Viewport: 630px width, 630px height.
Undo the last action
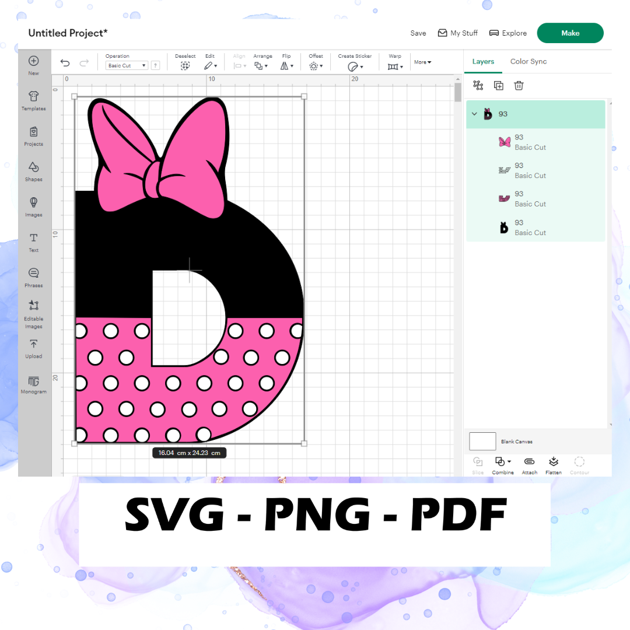[x=65, y=62]
